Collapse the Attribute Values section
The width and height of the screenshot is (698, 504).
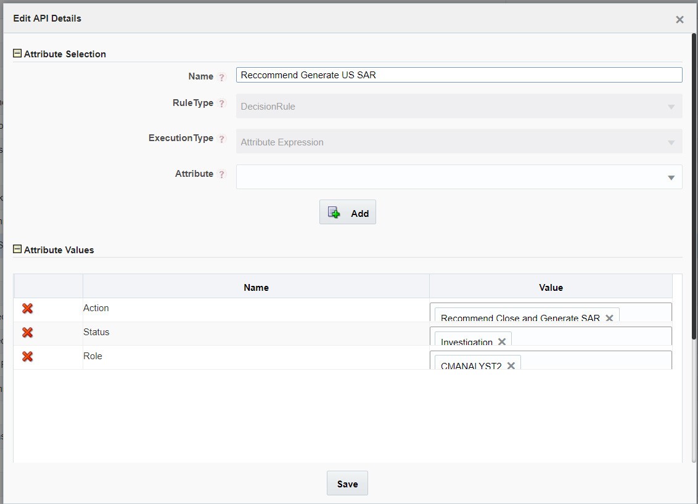[x=17, y=250]
